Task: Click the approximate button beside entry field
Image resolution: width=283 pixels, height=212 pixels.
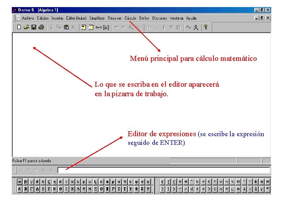Action: pyautogui.click(x=44, y=170)
